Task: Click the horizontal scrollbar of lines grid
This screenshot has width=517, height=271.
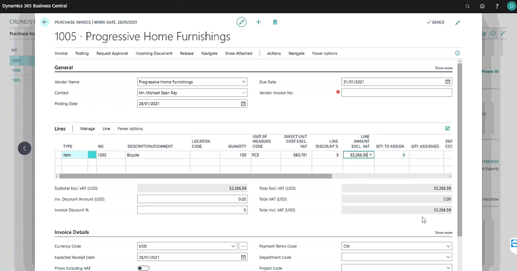Action: click(x=195, y=176)
